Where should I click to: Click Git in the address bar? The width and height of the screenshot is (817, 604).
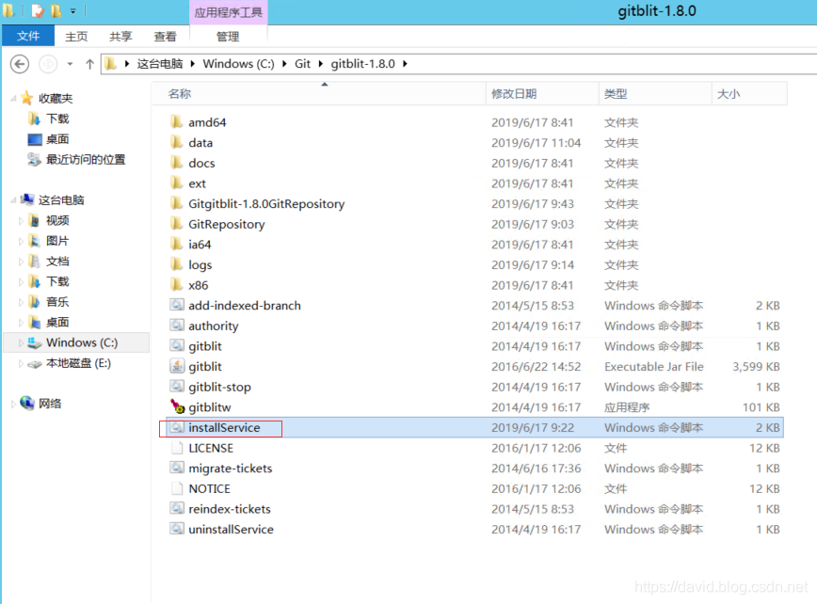(x=302, y=64)
